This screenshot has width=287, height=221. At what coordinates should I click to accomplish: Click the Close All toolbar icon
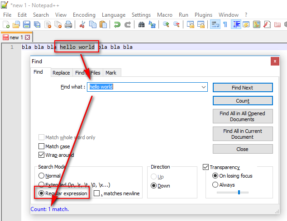coord(58,24)
